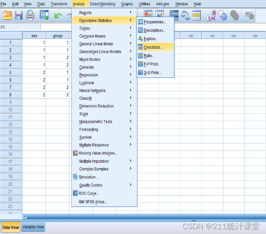This screenshot has height=234, width=266.
Task: Expand the Classify submenu
Action: tap(104, 98)
